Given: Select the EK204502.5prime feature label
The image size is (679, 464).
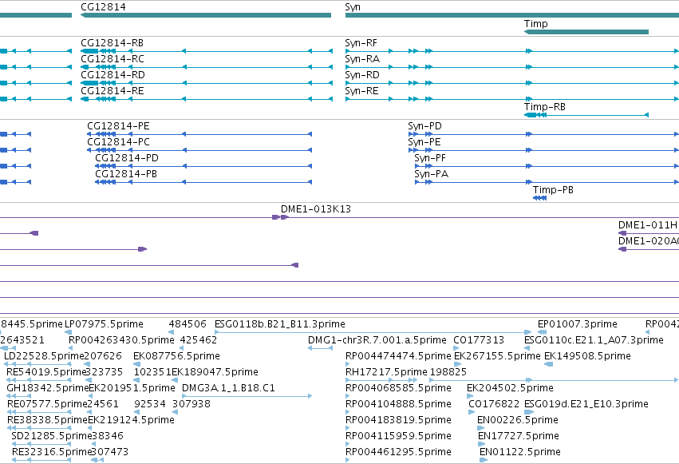Looking at the screenshot, I should pyautogui.click(x=510, y=388).
